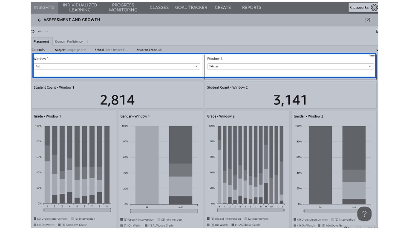
Task: Click the reset circular arrow icon
Action: click(33, 32)
